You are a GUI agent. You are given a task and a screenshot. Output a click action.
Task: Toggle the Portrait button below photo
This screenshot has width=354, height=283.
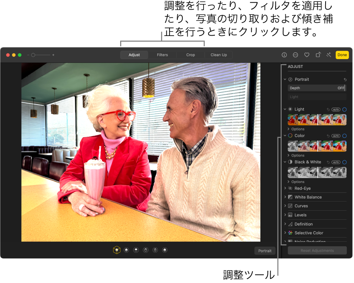(266, 252)
